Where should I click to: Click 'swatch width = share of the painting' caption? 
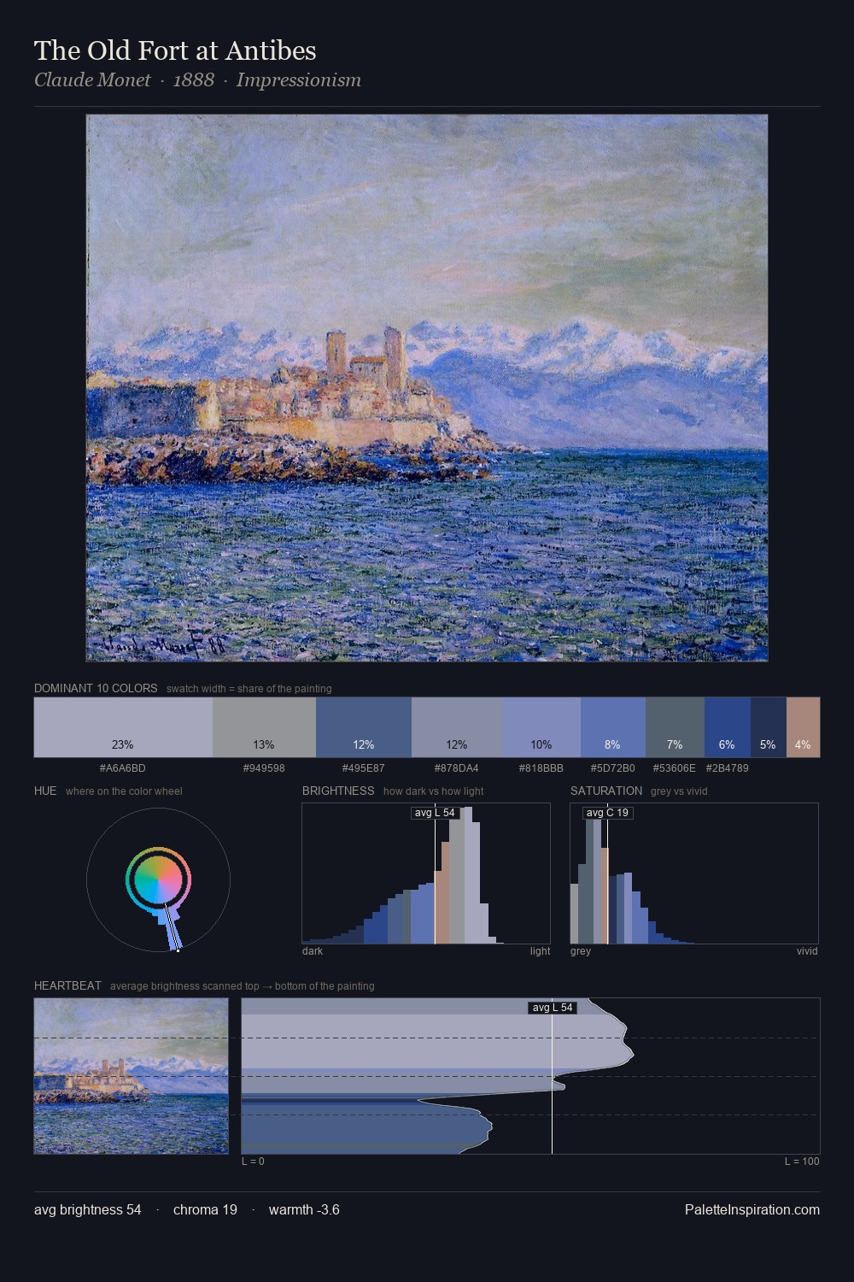(249, 689)
